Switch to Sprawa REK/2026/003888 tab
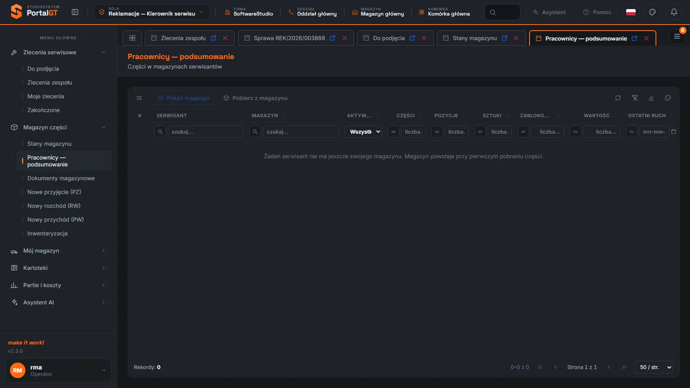The image size is (690, 388). [x=289, y=38]
